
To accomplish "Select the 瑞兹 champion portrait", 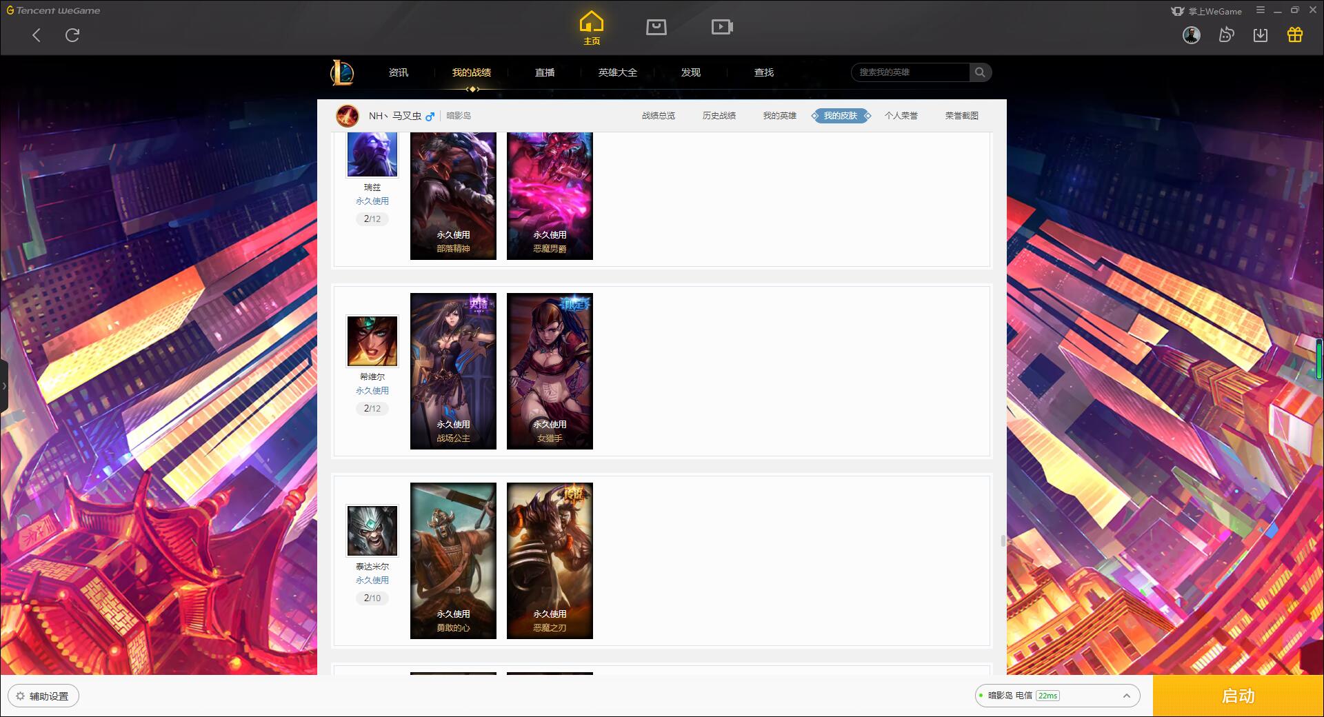I will coord(372,154).
